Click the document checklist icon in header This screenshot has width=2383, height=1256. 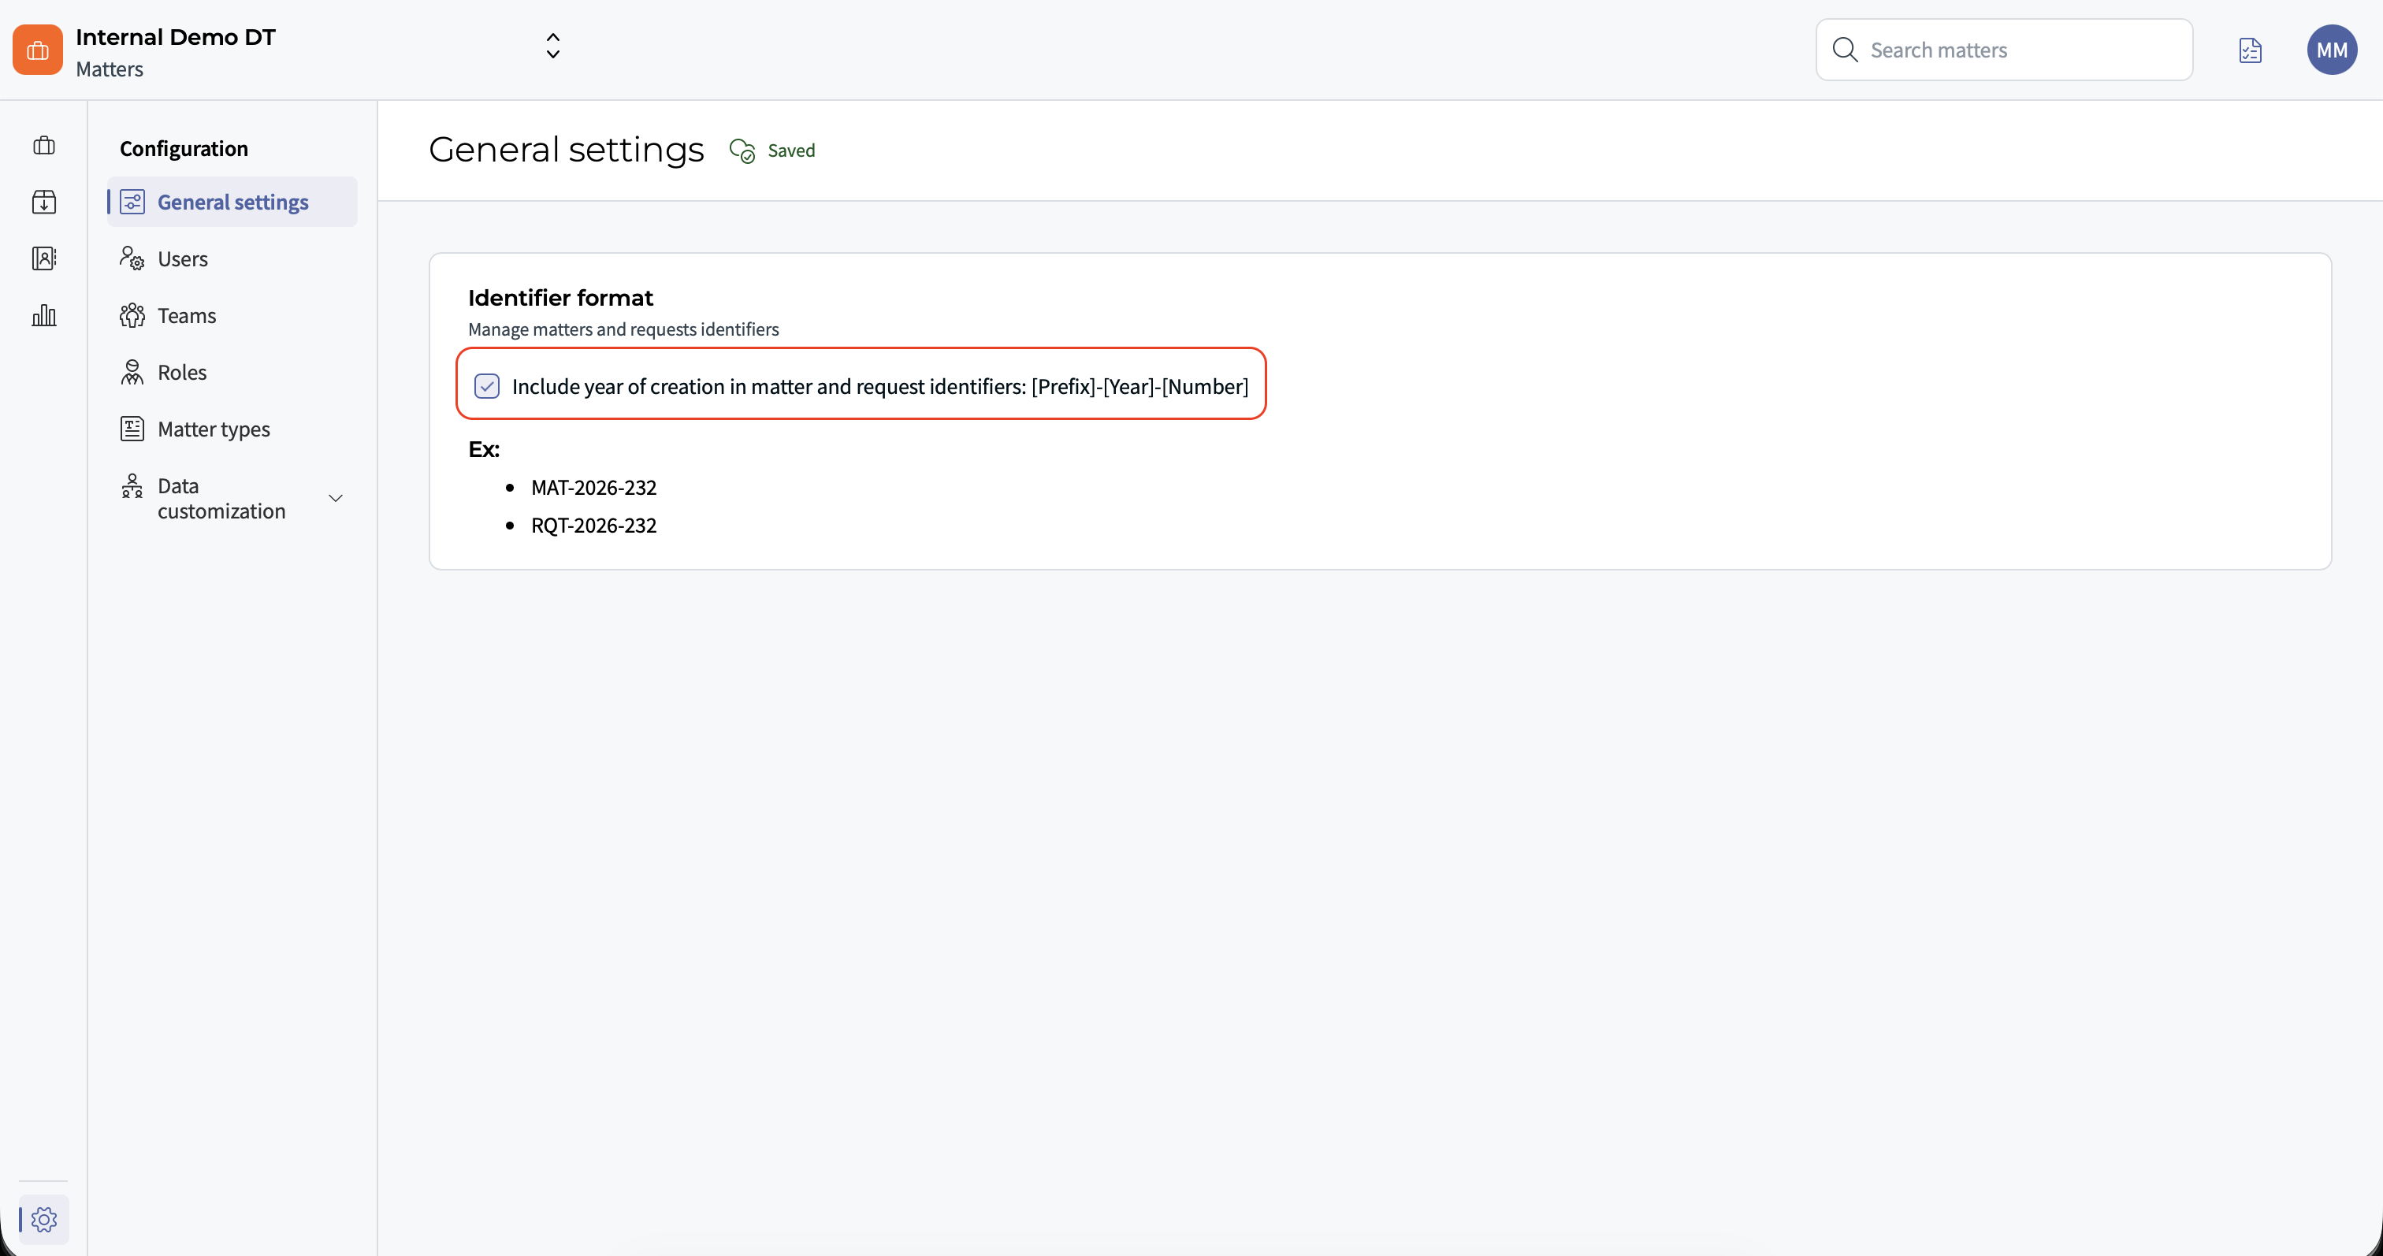2250,50
